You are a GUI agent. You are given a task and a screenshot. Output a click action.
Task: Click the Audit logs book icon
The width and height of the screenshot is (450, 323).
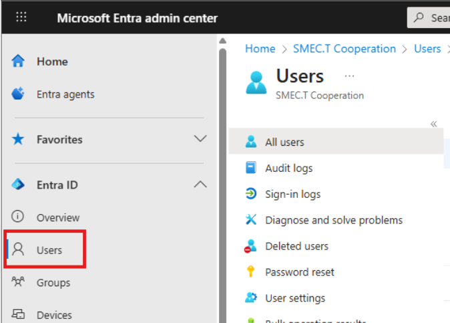pyautogui.click(x=251, y=168)
